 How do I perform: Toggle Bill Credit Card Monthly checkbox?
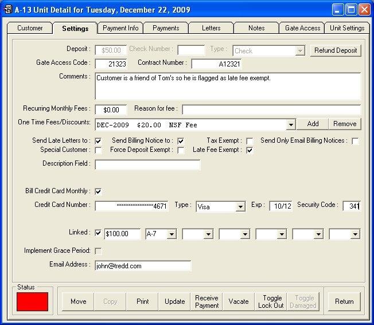pos(98,191)
